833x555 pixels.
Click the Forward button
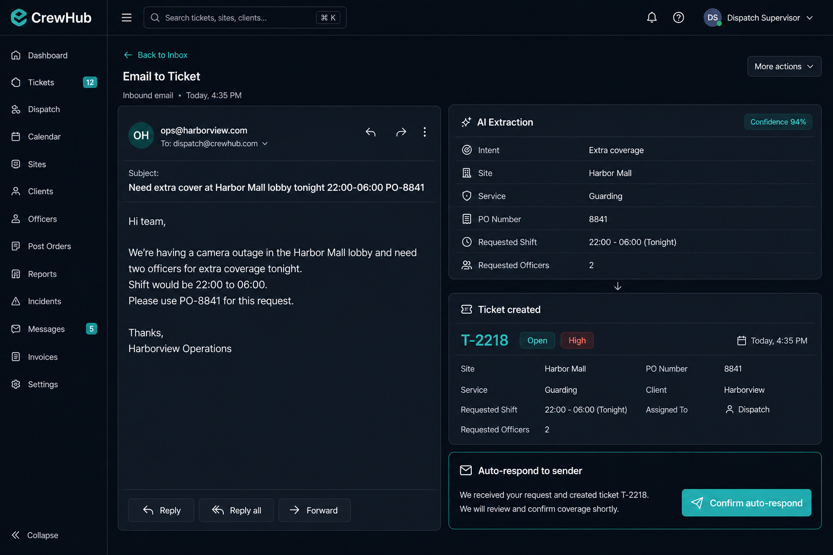(315, 510)
